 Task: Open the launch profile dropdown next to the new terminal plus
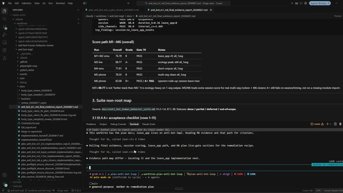(x=330, y=124)
